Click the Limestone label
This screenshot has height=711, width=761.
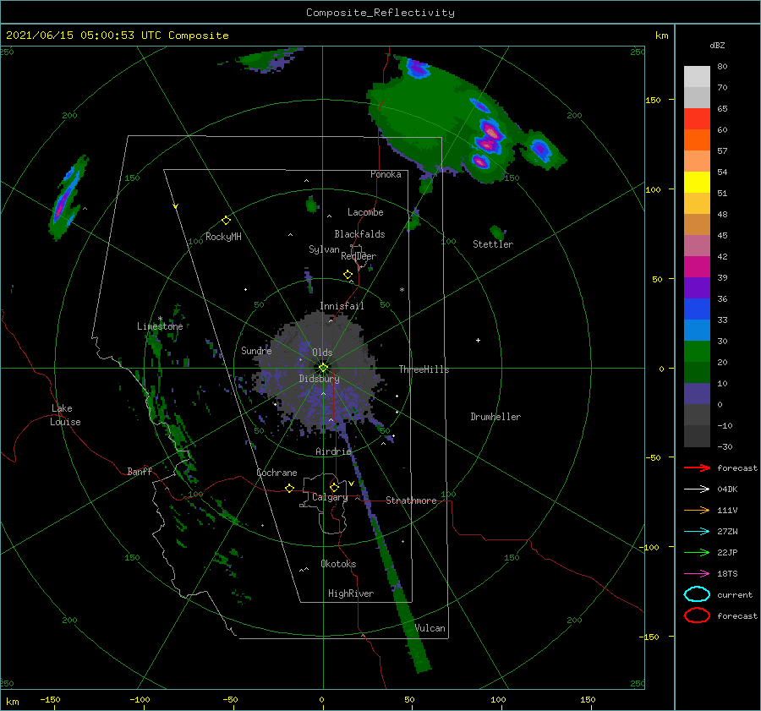[160, 326]
